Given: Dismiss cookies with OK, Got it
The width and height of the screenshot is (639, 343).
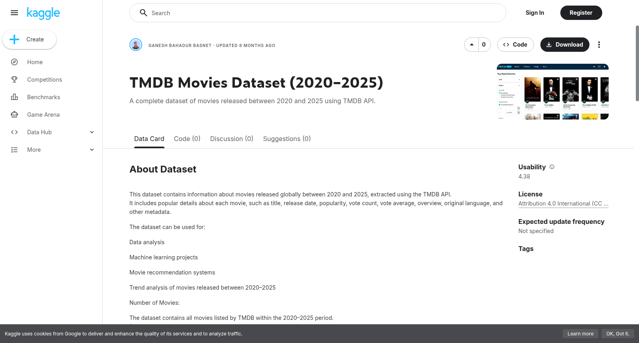Looking at the screenshot, I should [617, 334].
